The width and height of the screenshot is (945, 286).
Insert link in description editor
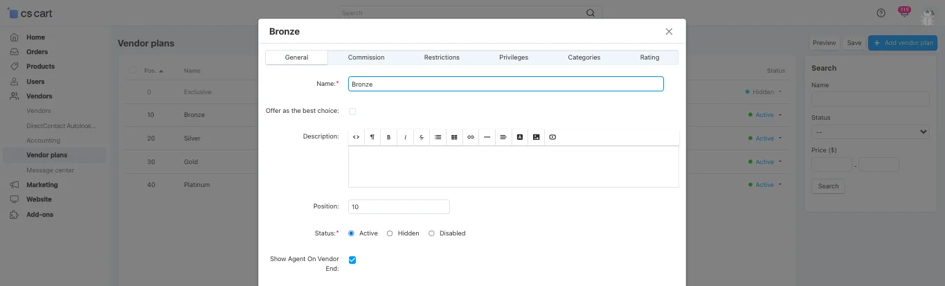tap(471, 137)
